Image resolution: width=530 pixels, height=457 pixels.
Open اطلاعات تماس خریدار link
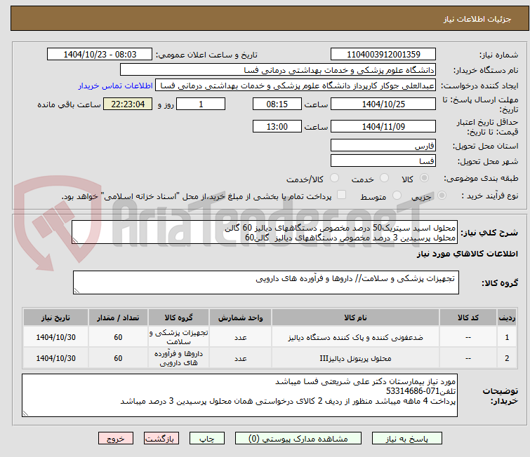point(116,86)
